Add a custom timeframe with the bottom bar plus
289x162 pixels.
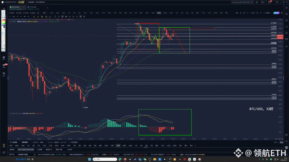point(195,146)
